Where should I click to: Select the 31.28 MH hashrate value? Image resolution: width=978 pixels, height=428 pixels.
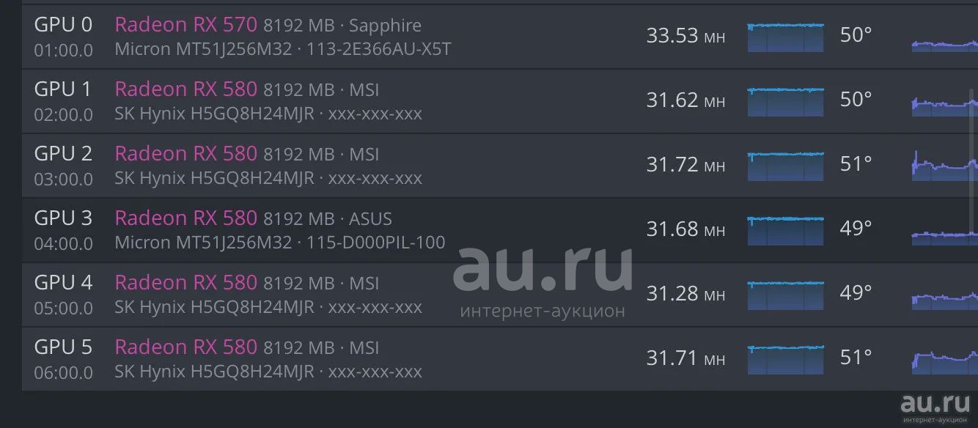click(x=685, y=294)
